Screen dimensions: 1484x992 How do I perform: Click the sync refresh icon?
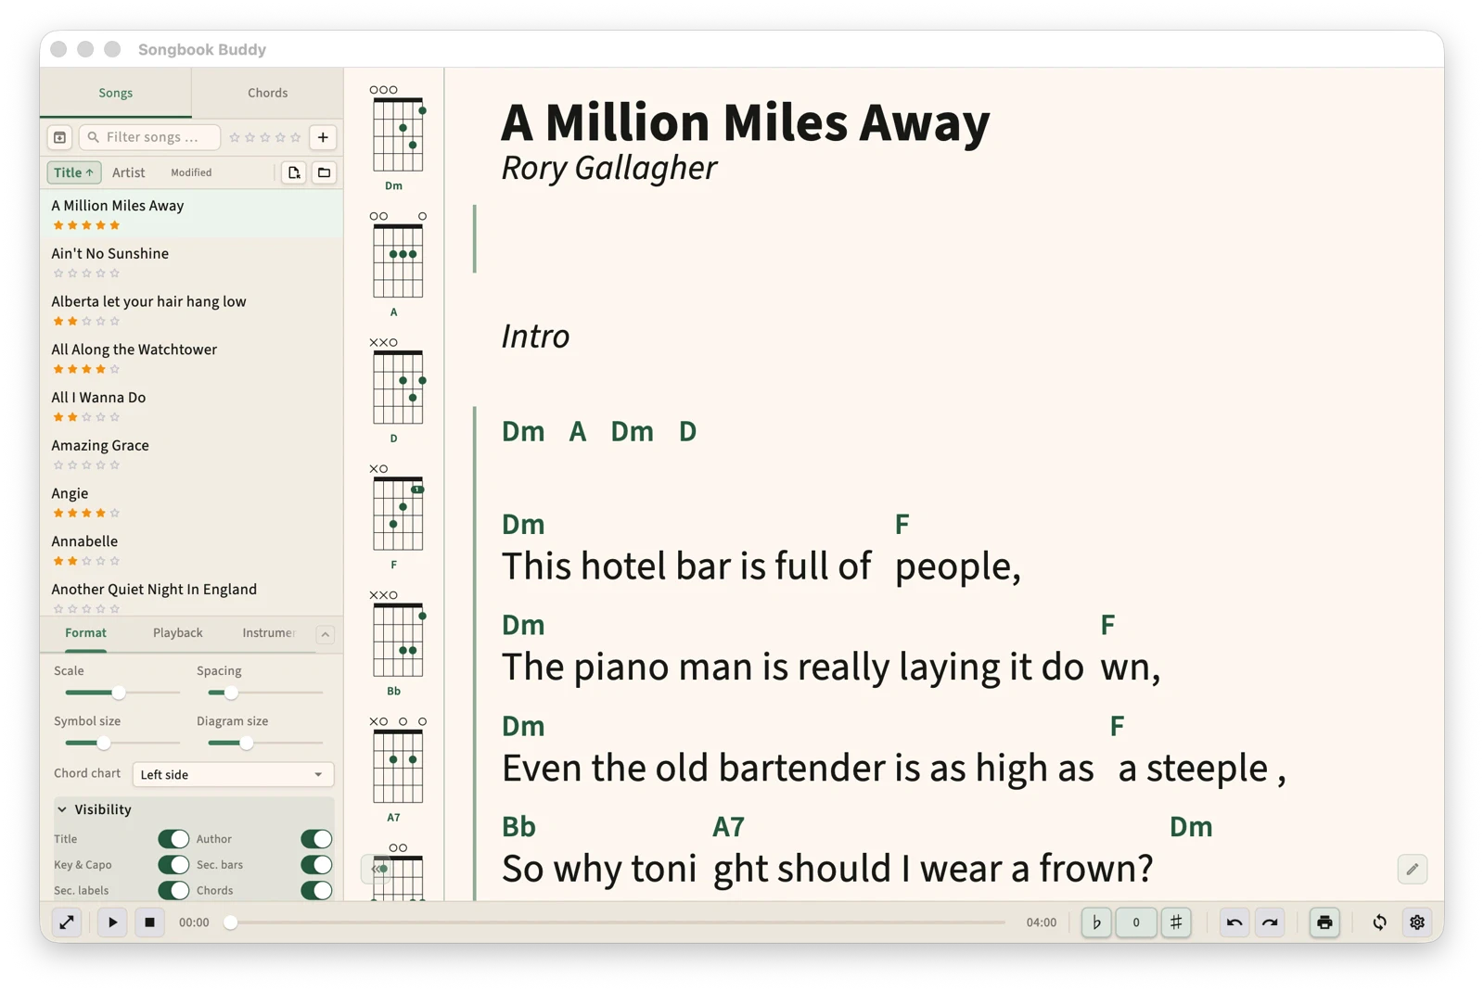[x=1379, y=922]
